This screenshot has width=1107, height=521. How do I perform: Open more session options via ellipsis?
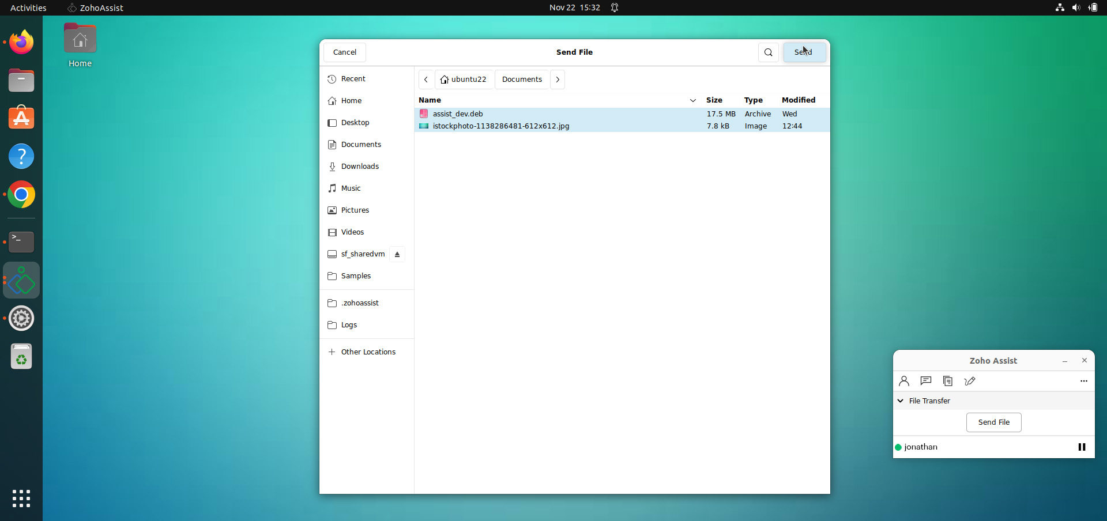click(x=1083, y=381)
